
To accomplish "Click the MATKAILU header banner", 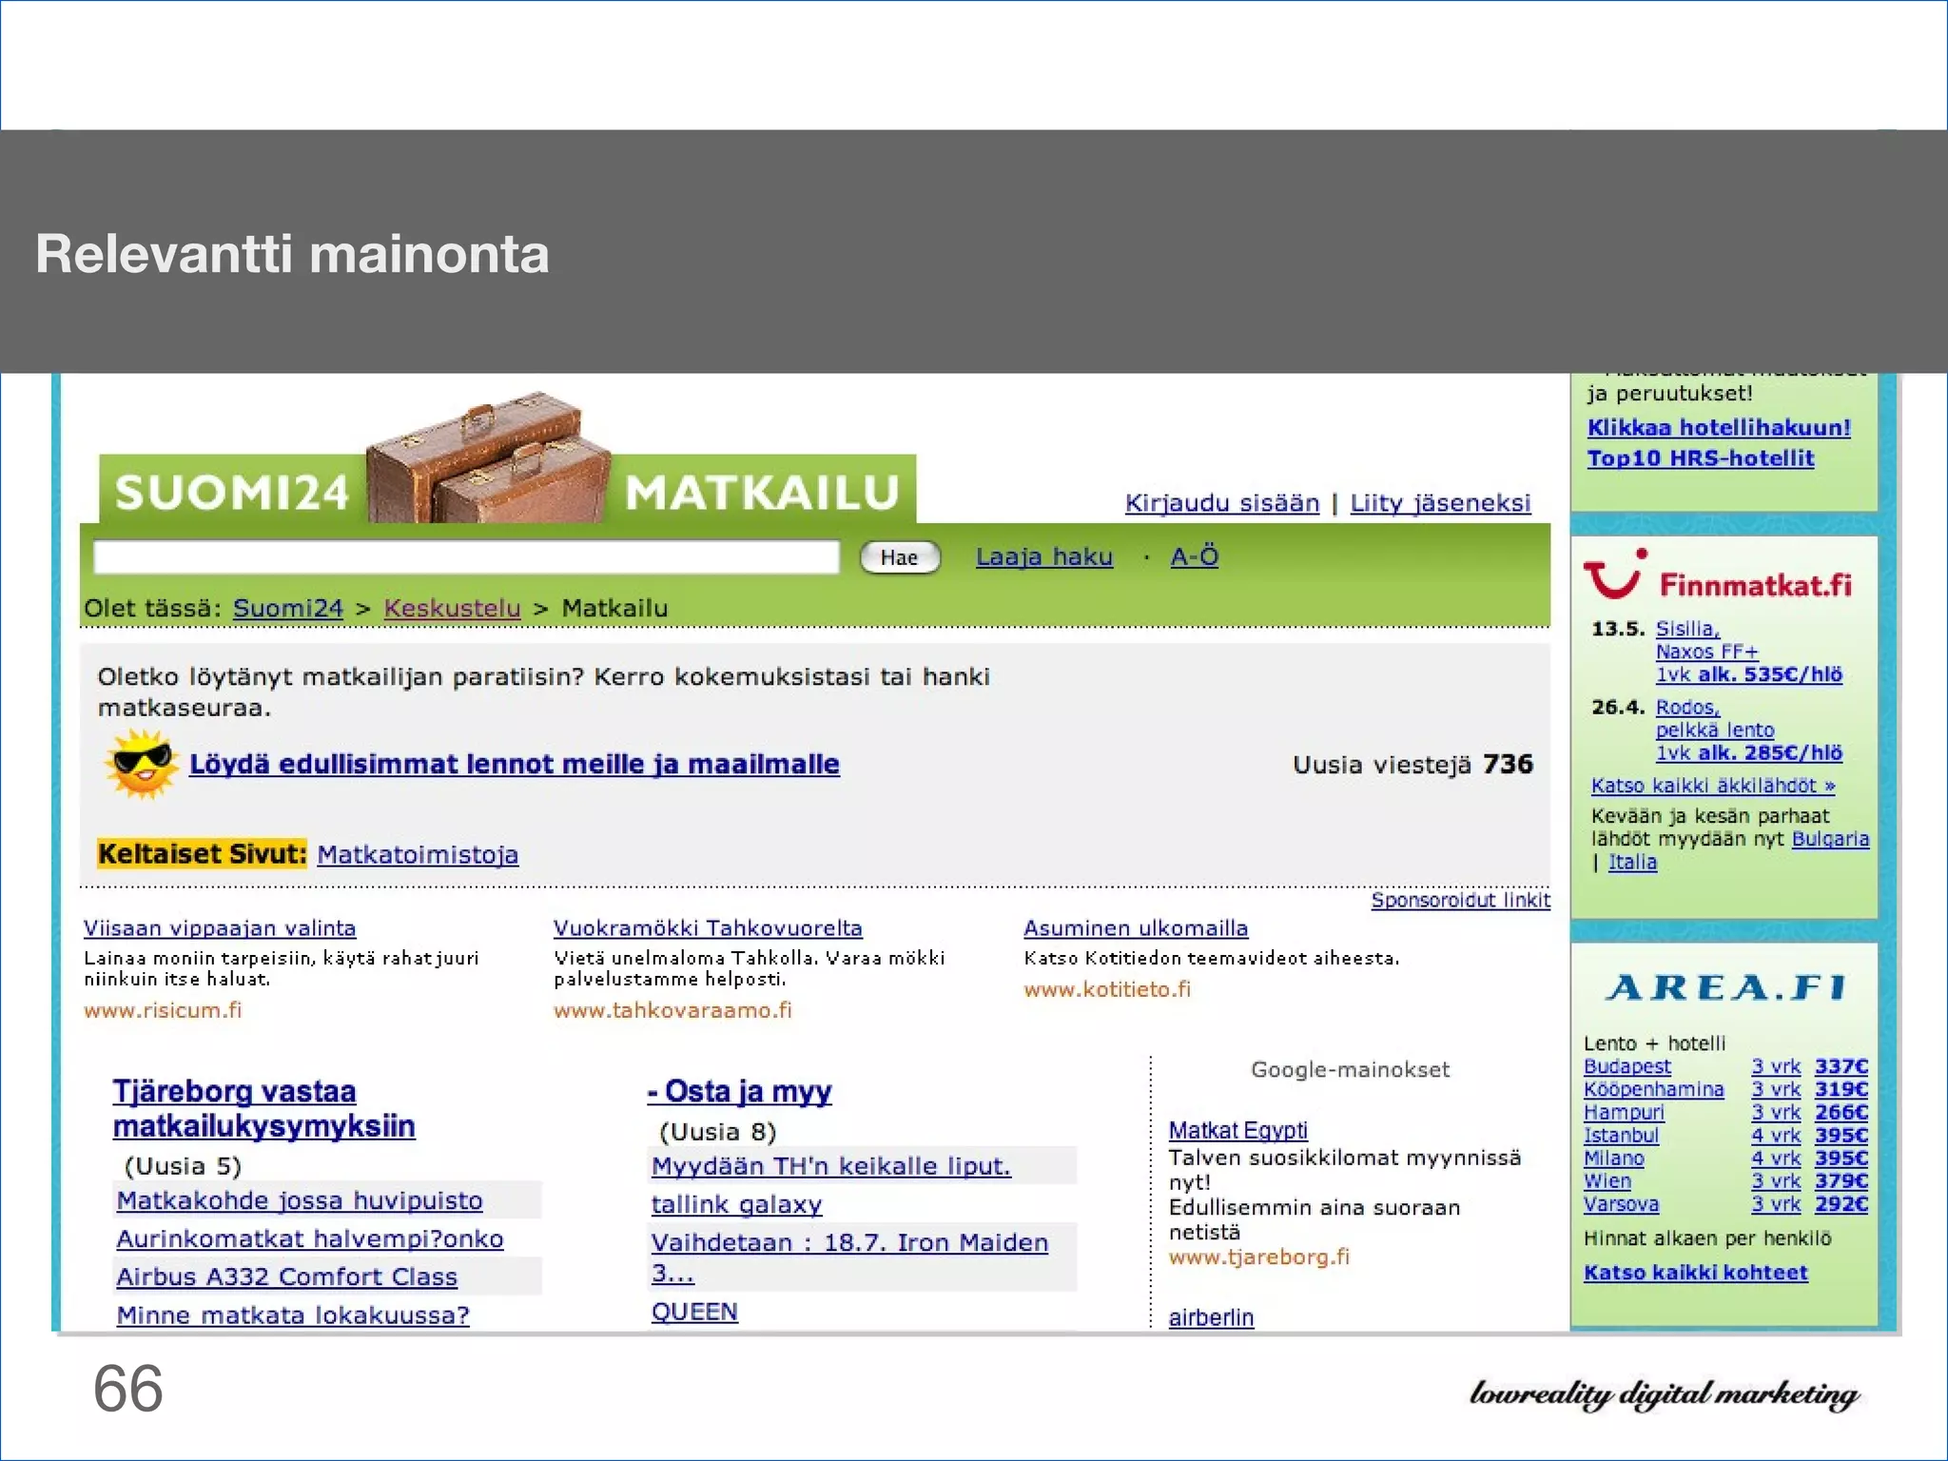I will pos(762,492).
